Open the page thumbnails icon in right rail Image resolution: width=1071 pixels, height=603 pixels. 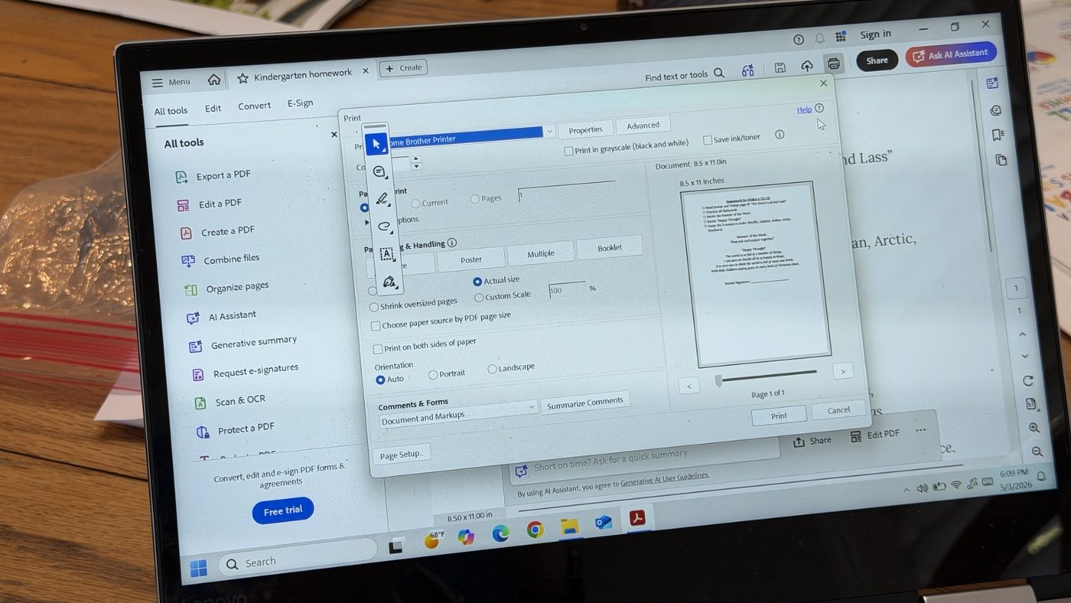[x=1001, y=160]
